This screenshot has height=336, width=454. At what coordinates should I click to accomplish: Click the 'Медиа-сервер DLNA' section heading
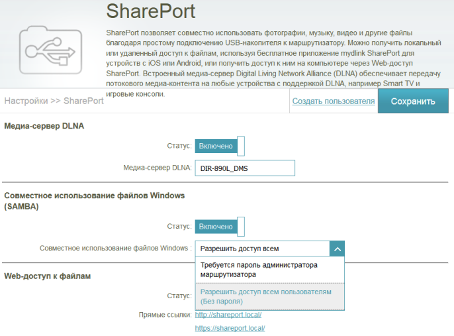(x=44, y=126)
